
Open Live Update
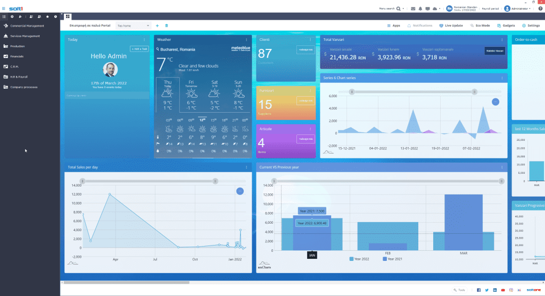pyautogui.click(x=451, y=26)
